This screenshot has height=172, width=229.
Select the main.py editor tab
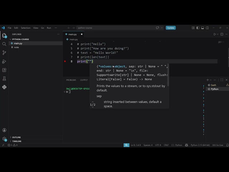[74, 34]
